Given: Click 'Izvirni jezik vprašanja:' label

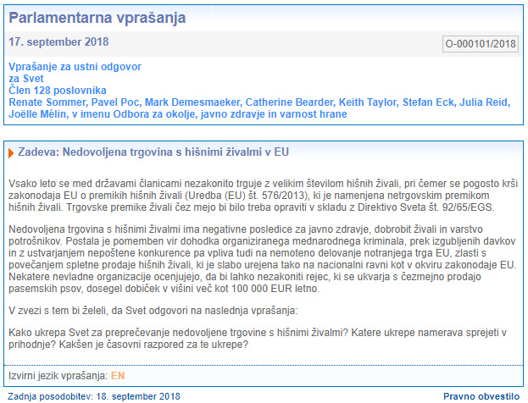Looking at the screenshot, I should point(58,376).
